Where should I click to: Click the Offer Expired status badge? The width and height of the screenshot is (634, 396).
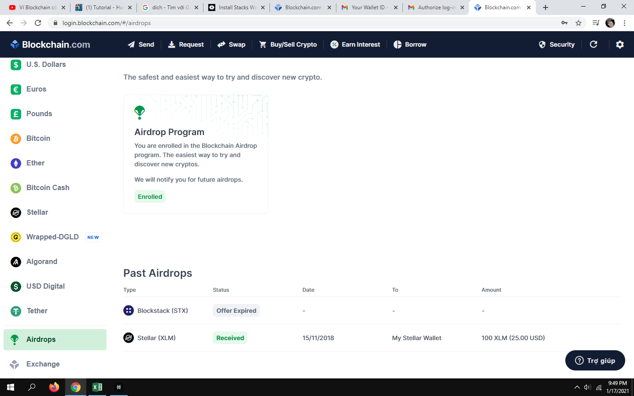click(x=236, y=311)
